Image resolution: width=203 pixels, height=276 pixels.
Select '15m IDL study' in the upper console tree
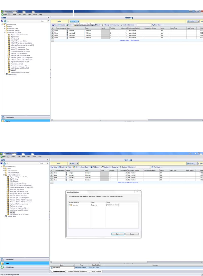tap(15, 39)
